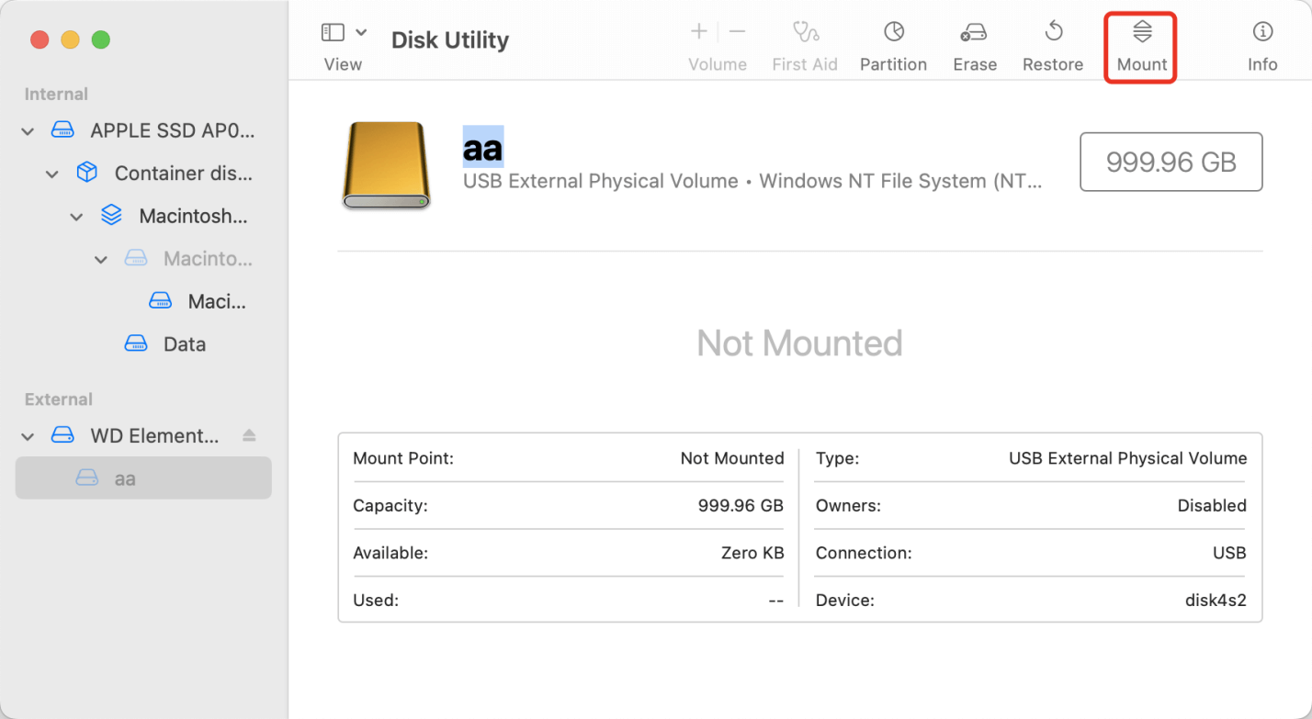The width and height of the screenshot is (1312, 719).
Task: Collapse the WD Elements entry
Action: pyautogui.click(x=26, y=435)
